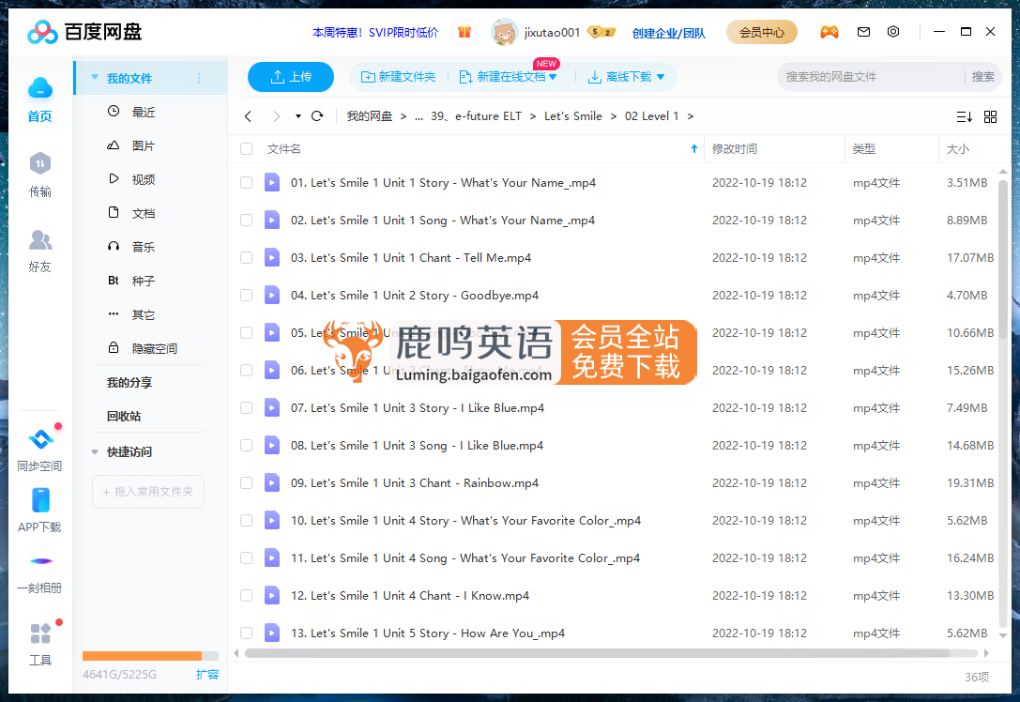
Task: Open the 好友 friends panel
Action: 39,239
